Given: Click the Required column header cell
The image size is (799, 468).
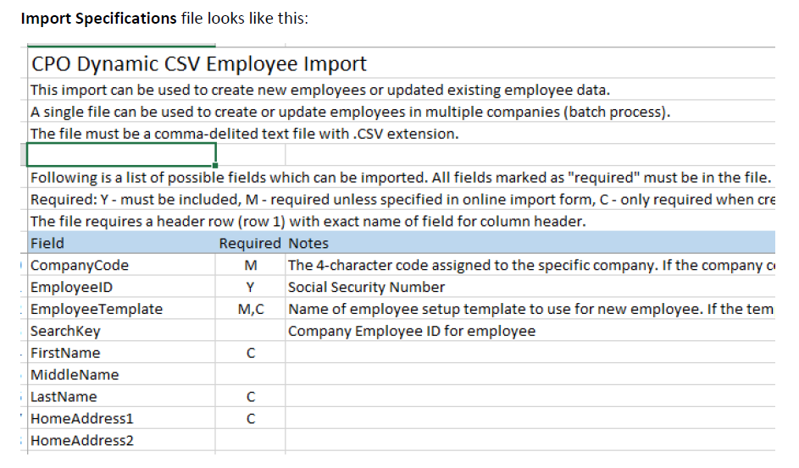Looking at the screenshot, I should (x=250, y=243).
